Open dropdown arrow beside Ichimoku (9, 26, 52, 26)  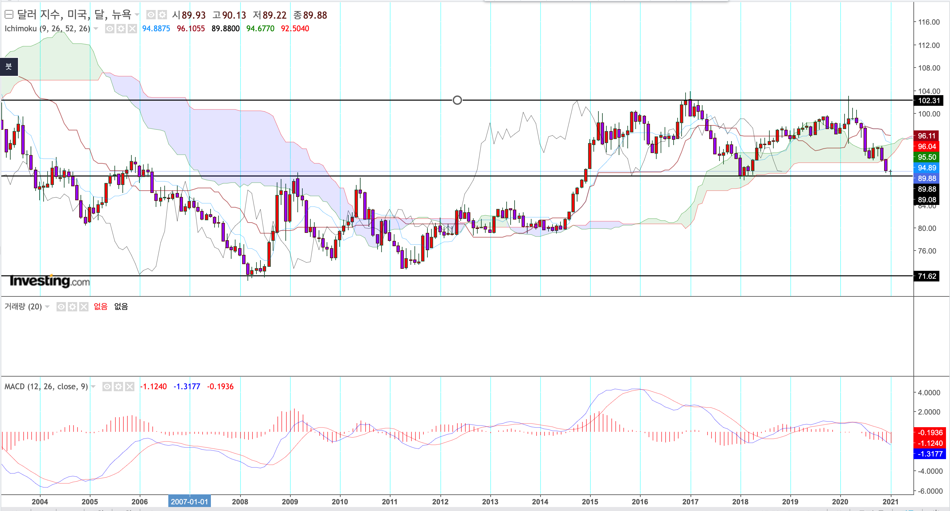pyautogui.click(x=96, y=29)
